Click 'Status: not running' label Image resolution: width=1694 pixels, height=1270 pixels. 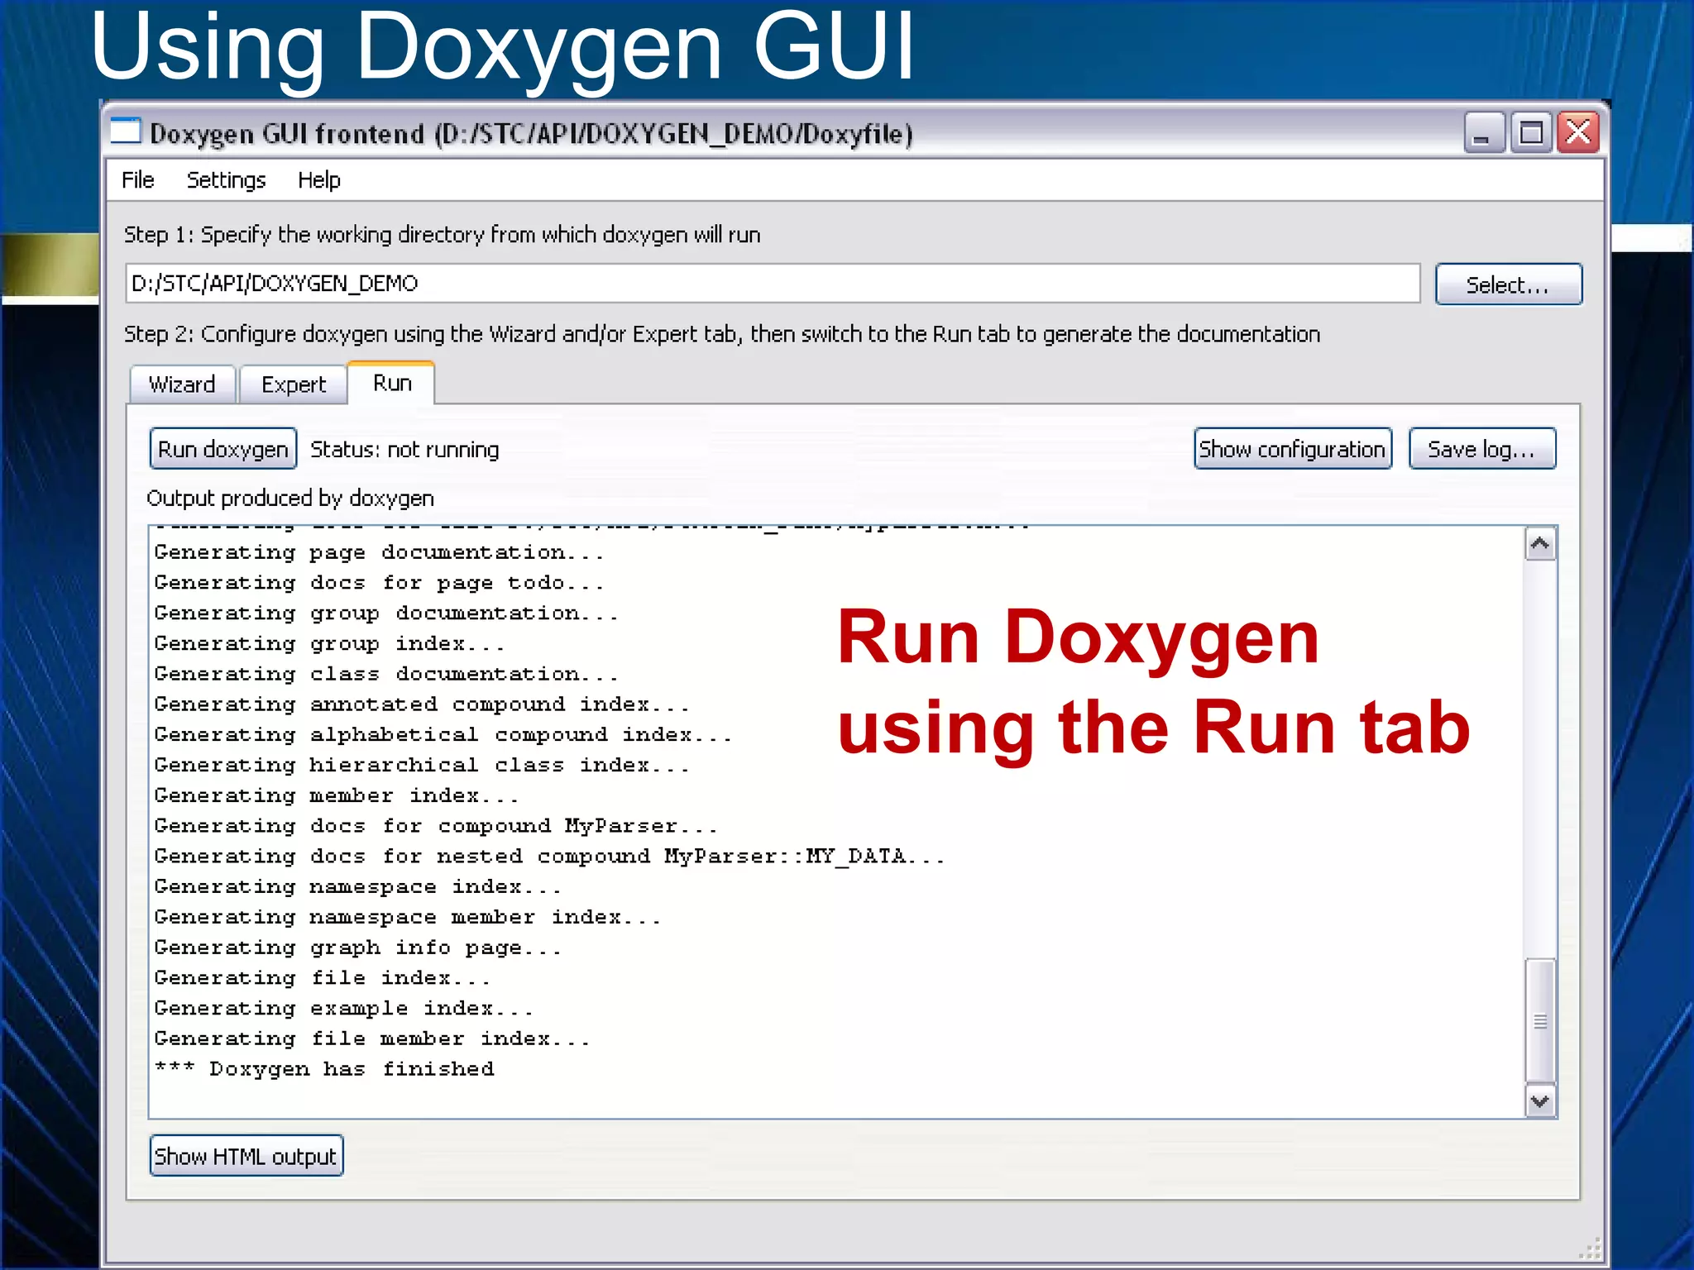coord(404,449)
